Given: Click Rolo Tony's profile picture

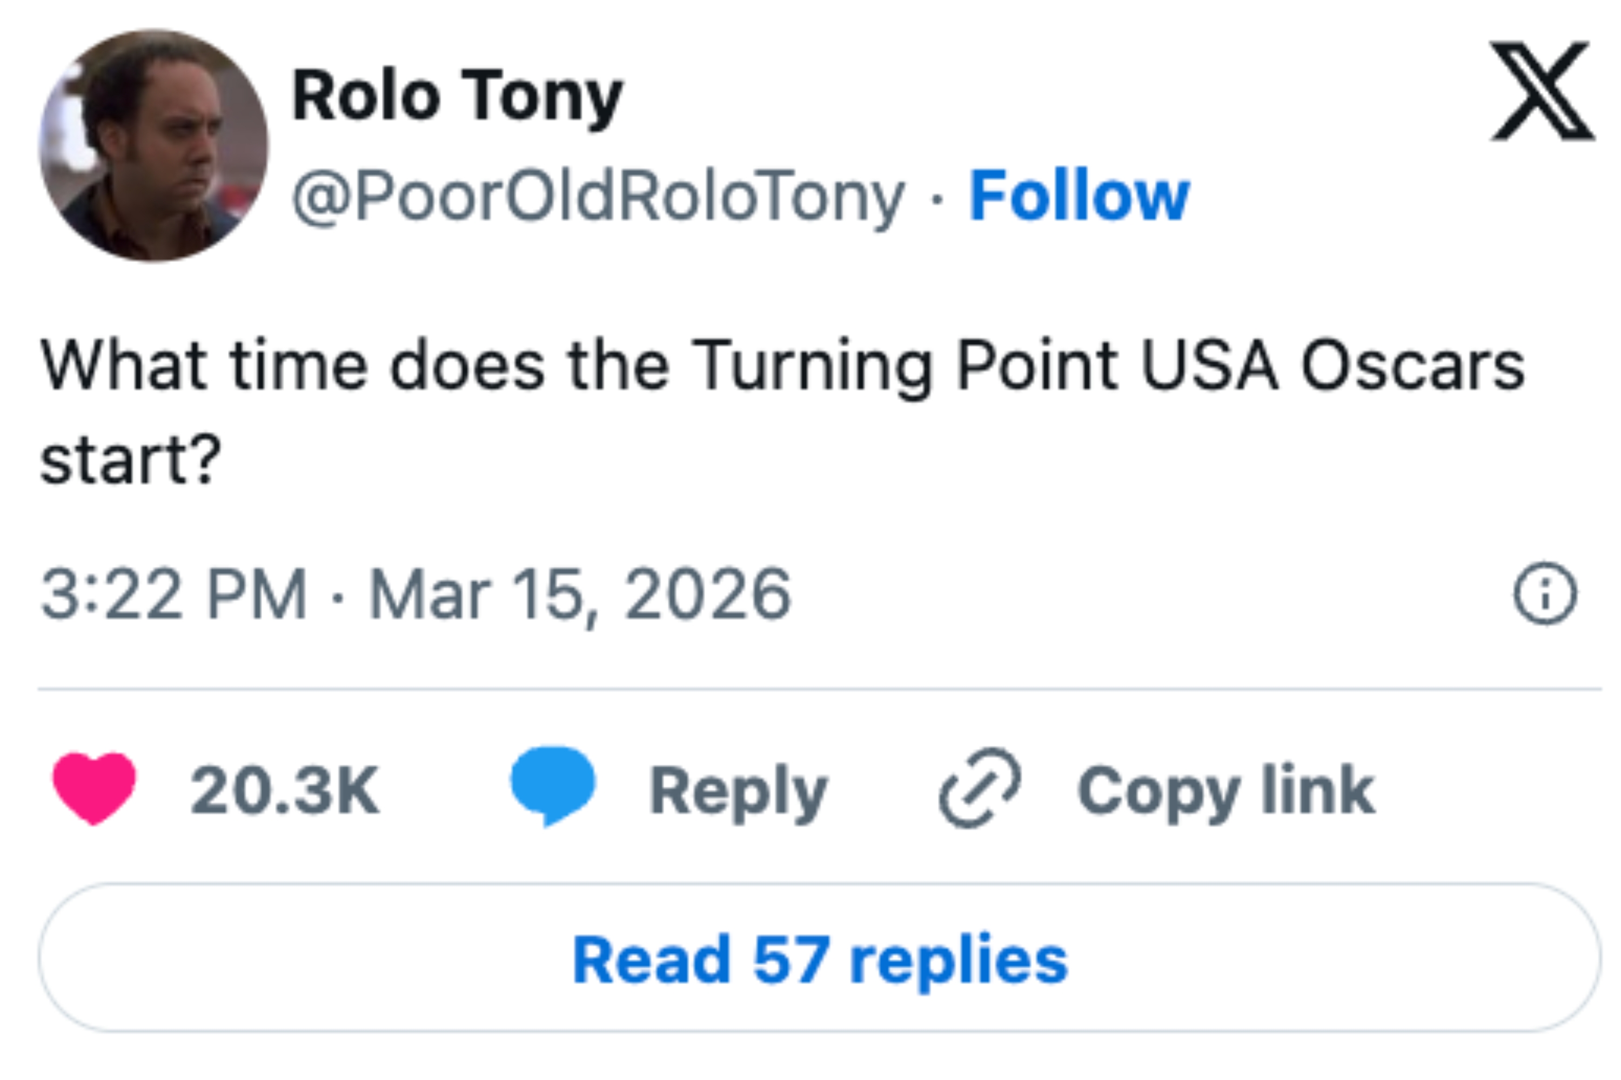Looking at the screenshot, I should point(153,149).
